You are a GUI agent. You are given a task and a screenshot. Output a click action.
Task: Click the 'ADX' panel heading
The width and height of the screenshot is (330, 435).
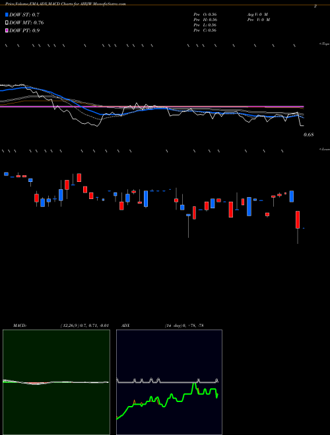point(125,326)
